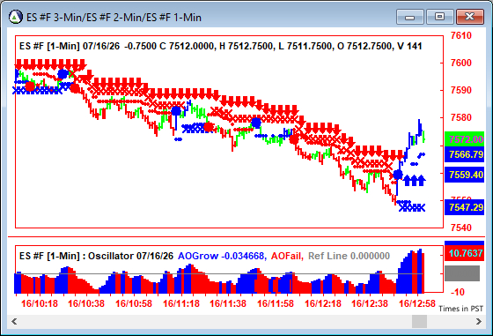493x336 pixels.
Task: Click the 16/12:58 time axis label
Action: click(417, 303)
